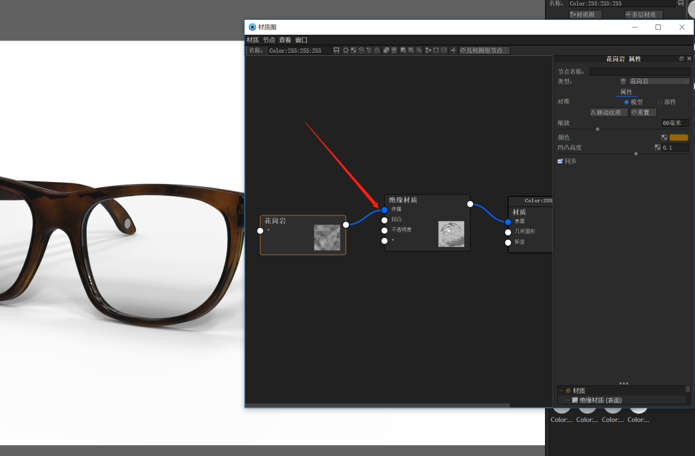
Task: Click the 缩放 value field showing 60毫米
Action: pyautogui.click(x=675, y=123)
